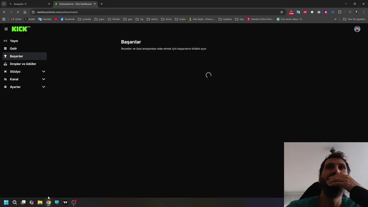
Task: Go to Yayın in the sidebar
Action: click(x=24, y=41)
